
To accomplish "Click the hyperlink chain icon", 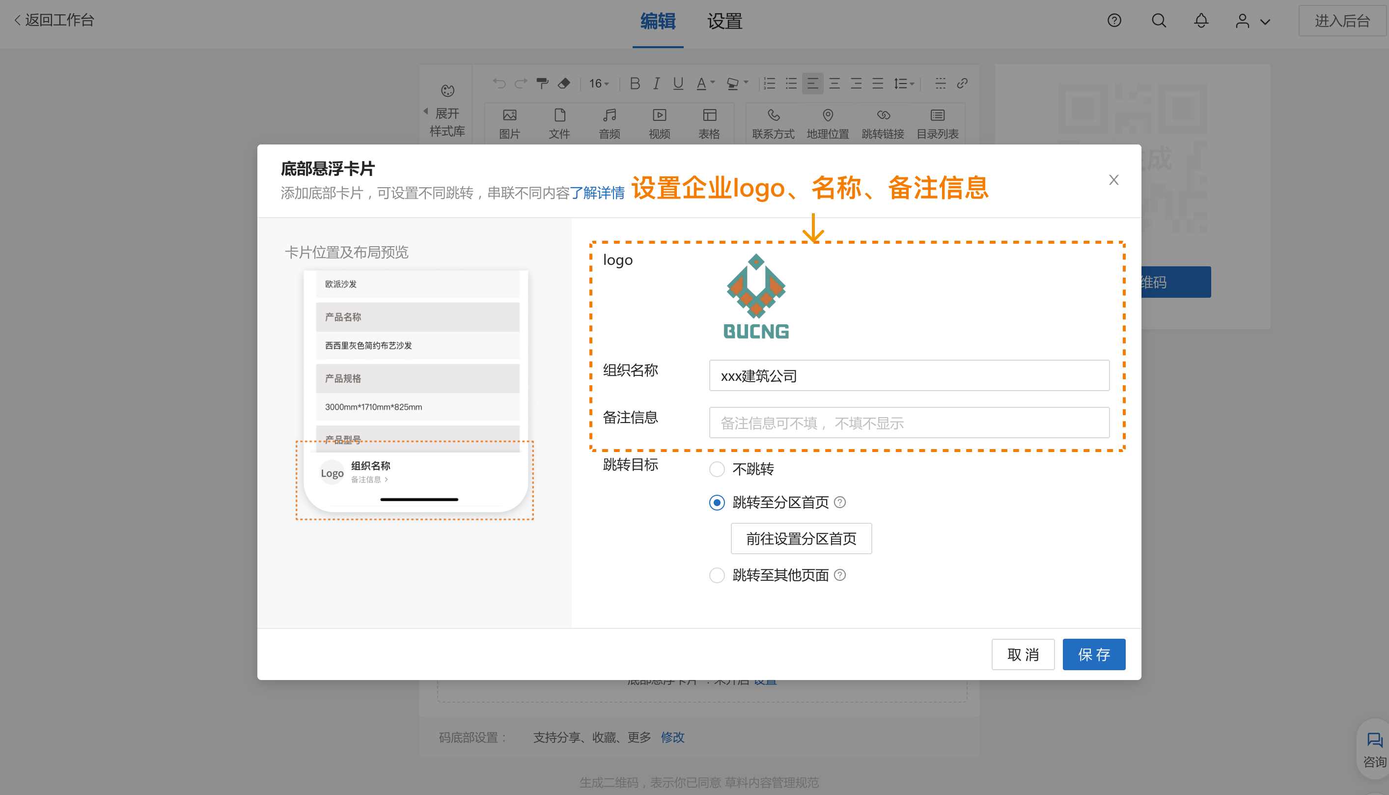I will click(962, 83).
